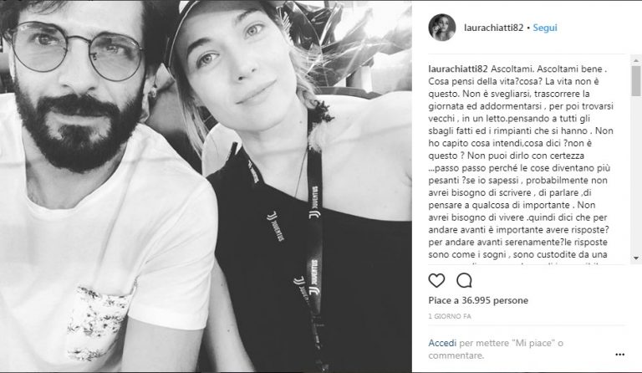This screenshot has width=642, height=373.
Task: Open comments via the speech bubble icon
Action: 464,280
